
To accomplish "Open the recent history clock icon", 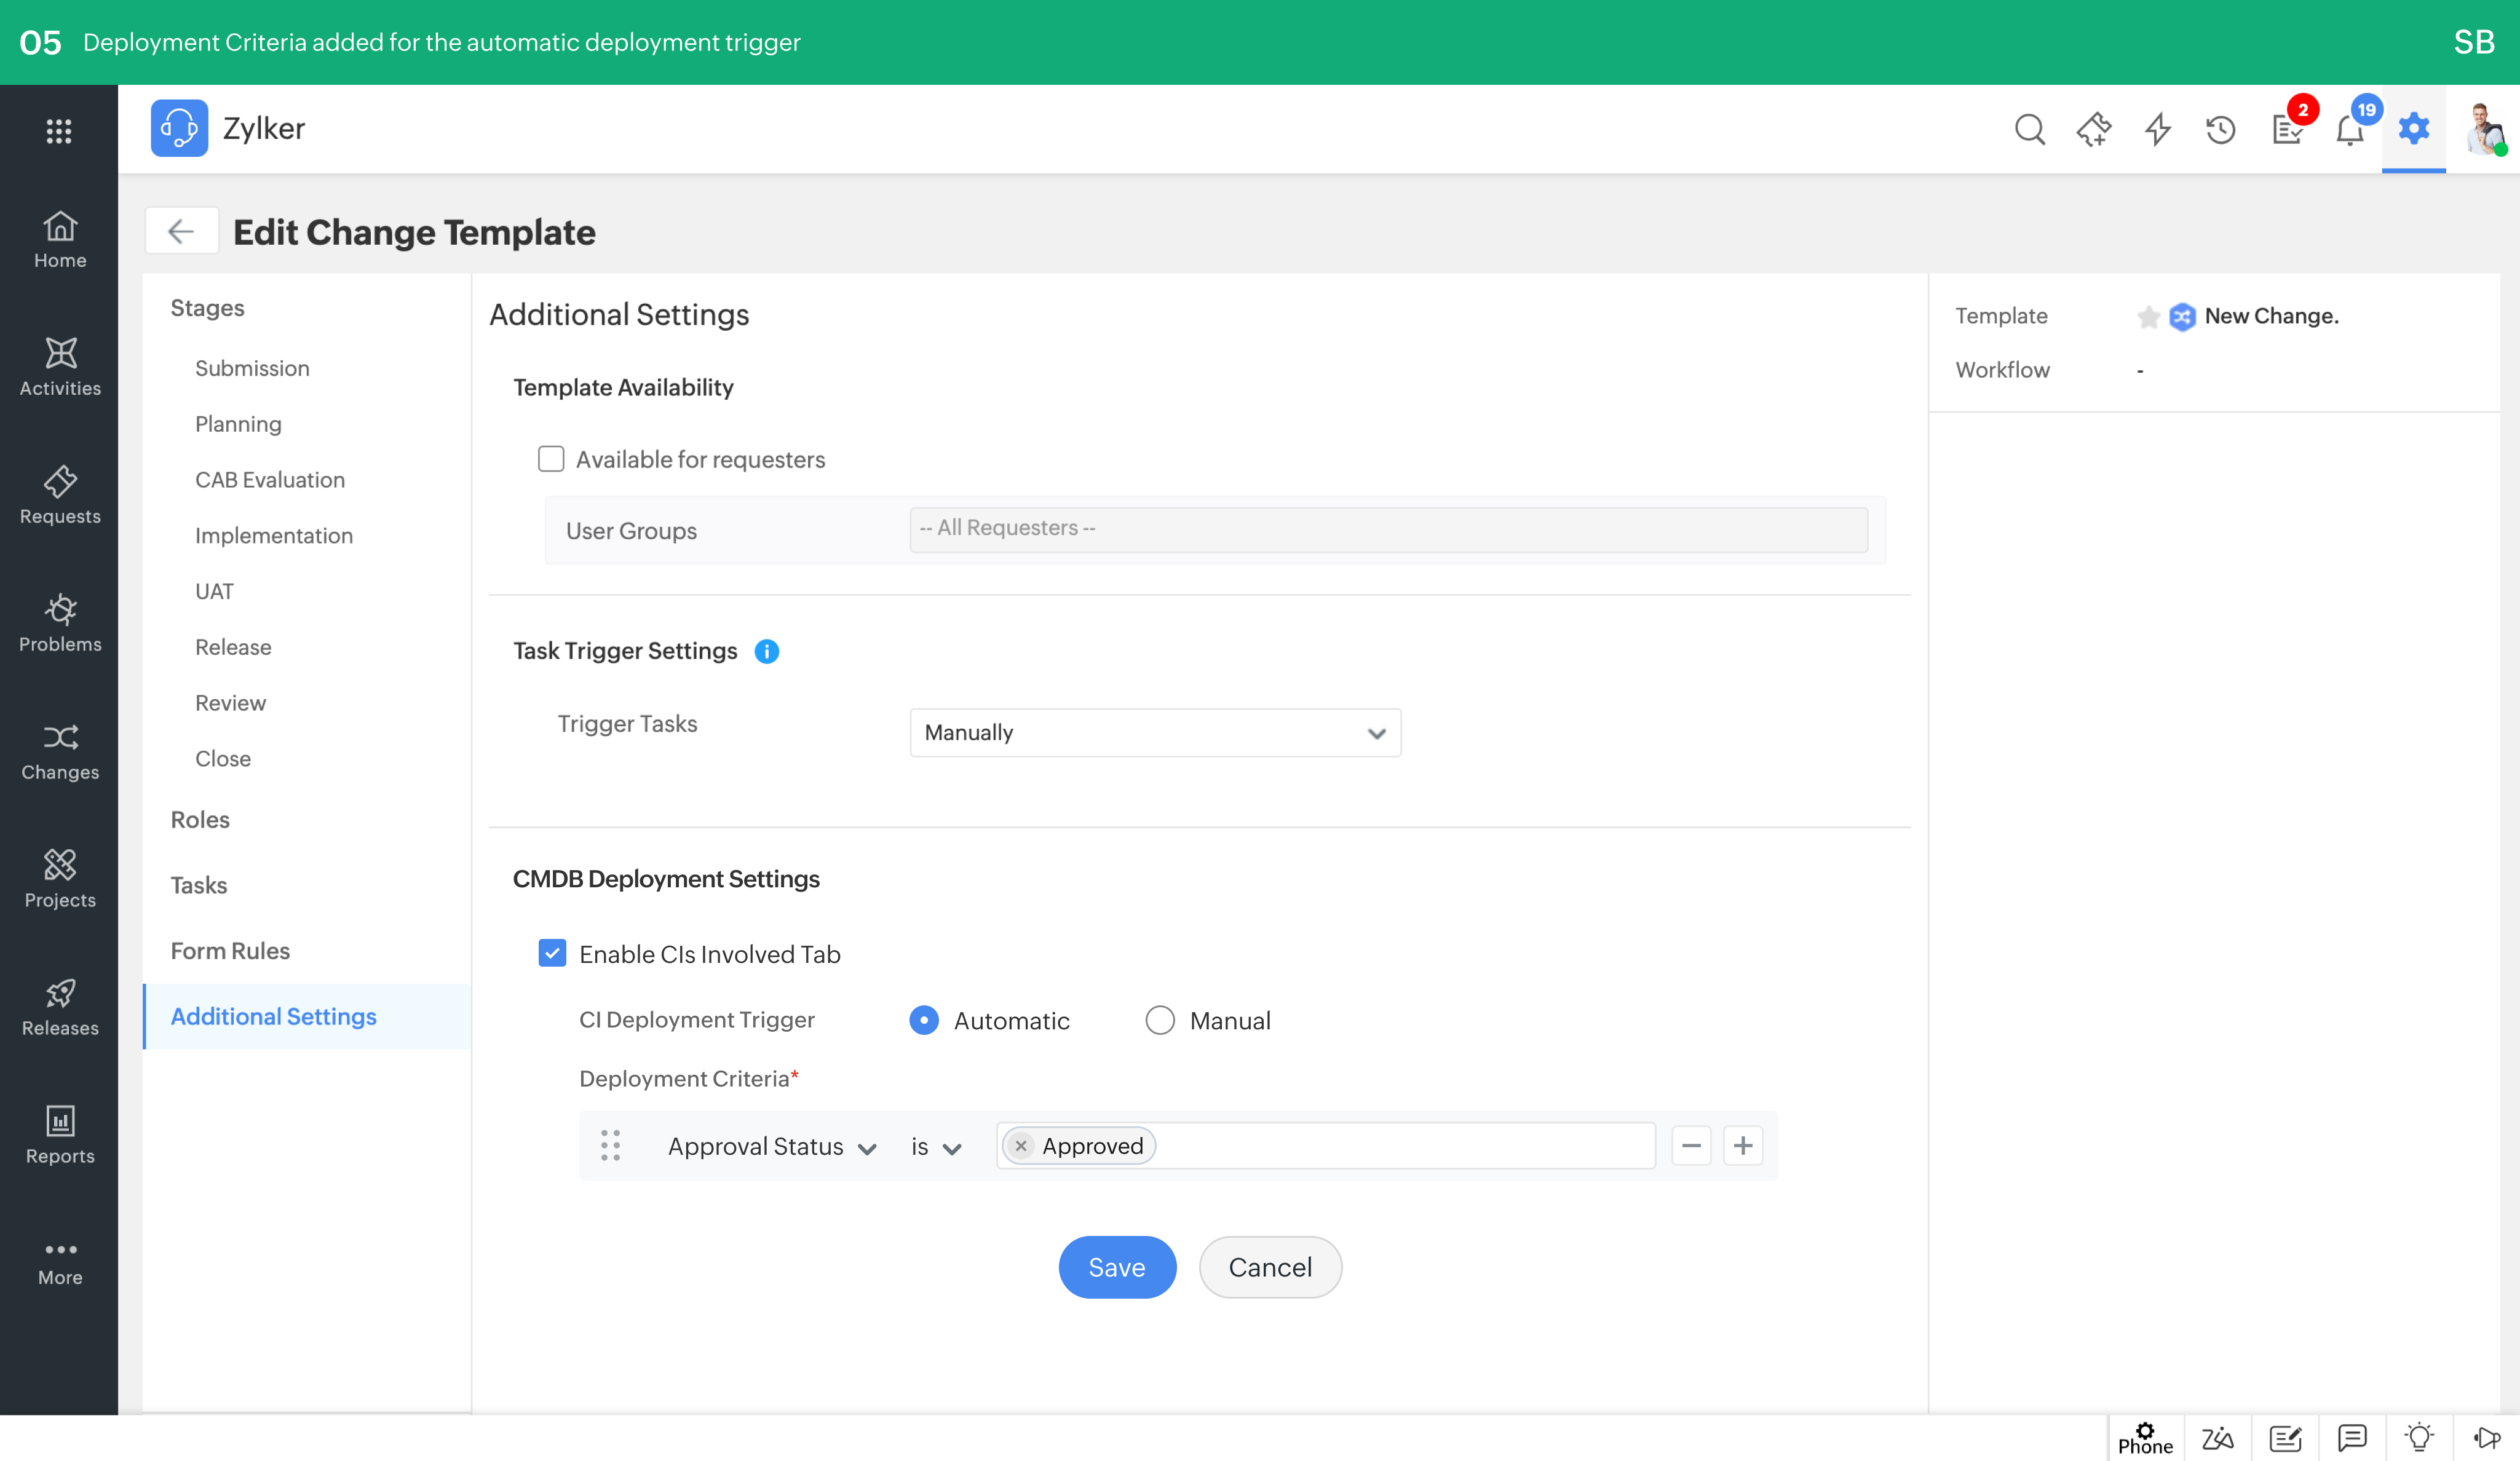I will pos(2220,129).
